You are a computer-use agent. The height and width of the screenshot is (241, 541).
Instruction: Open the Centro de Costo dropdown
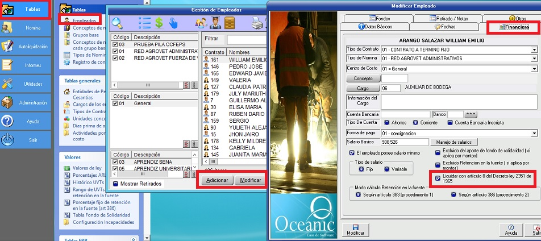(534, 69)
